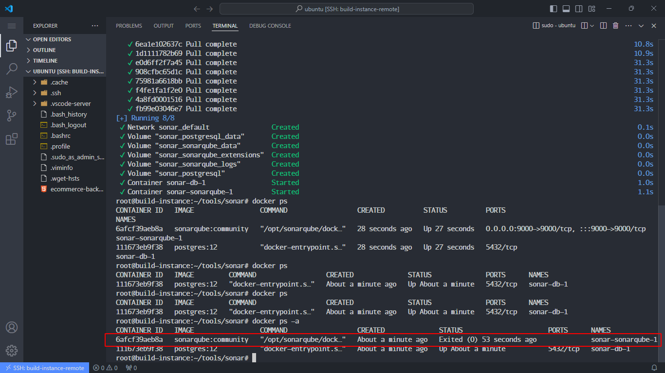Click the [+] Running 8/8 line
Image resolution: width=665 pixels, height=373 pixels.
(x=145, y=118)
